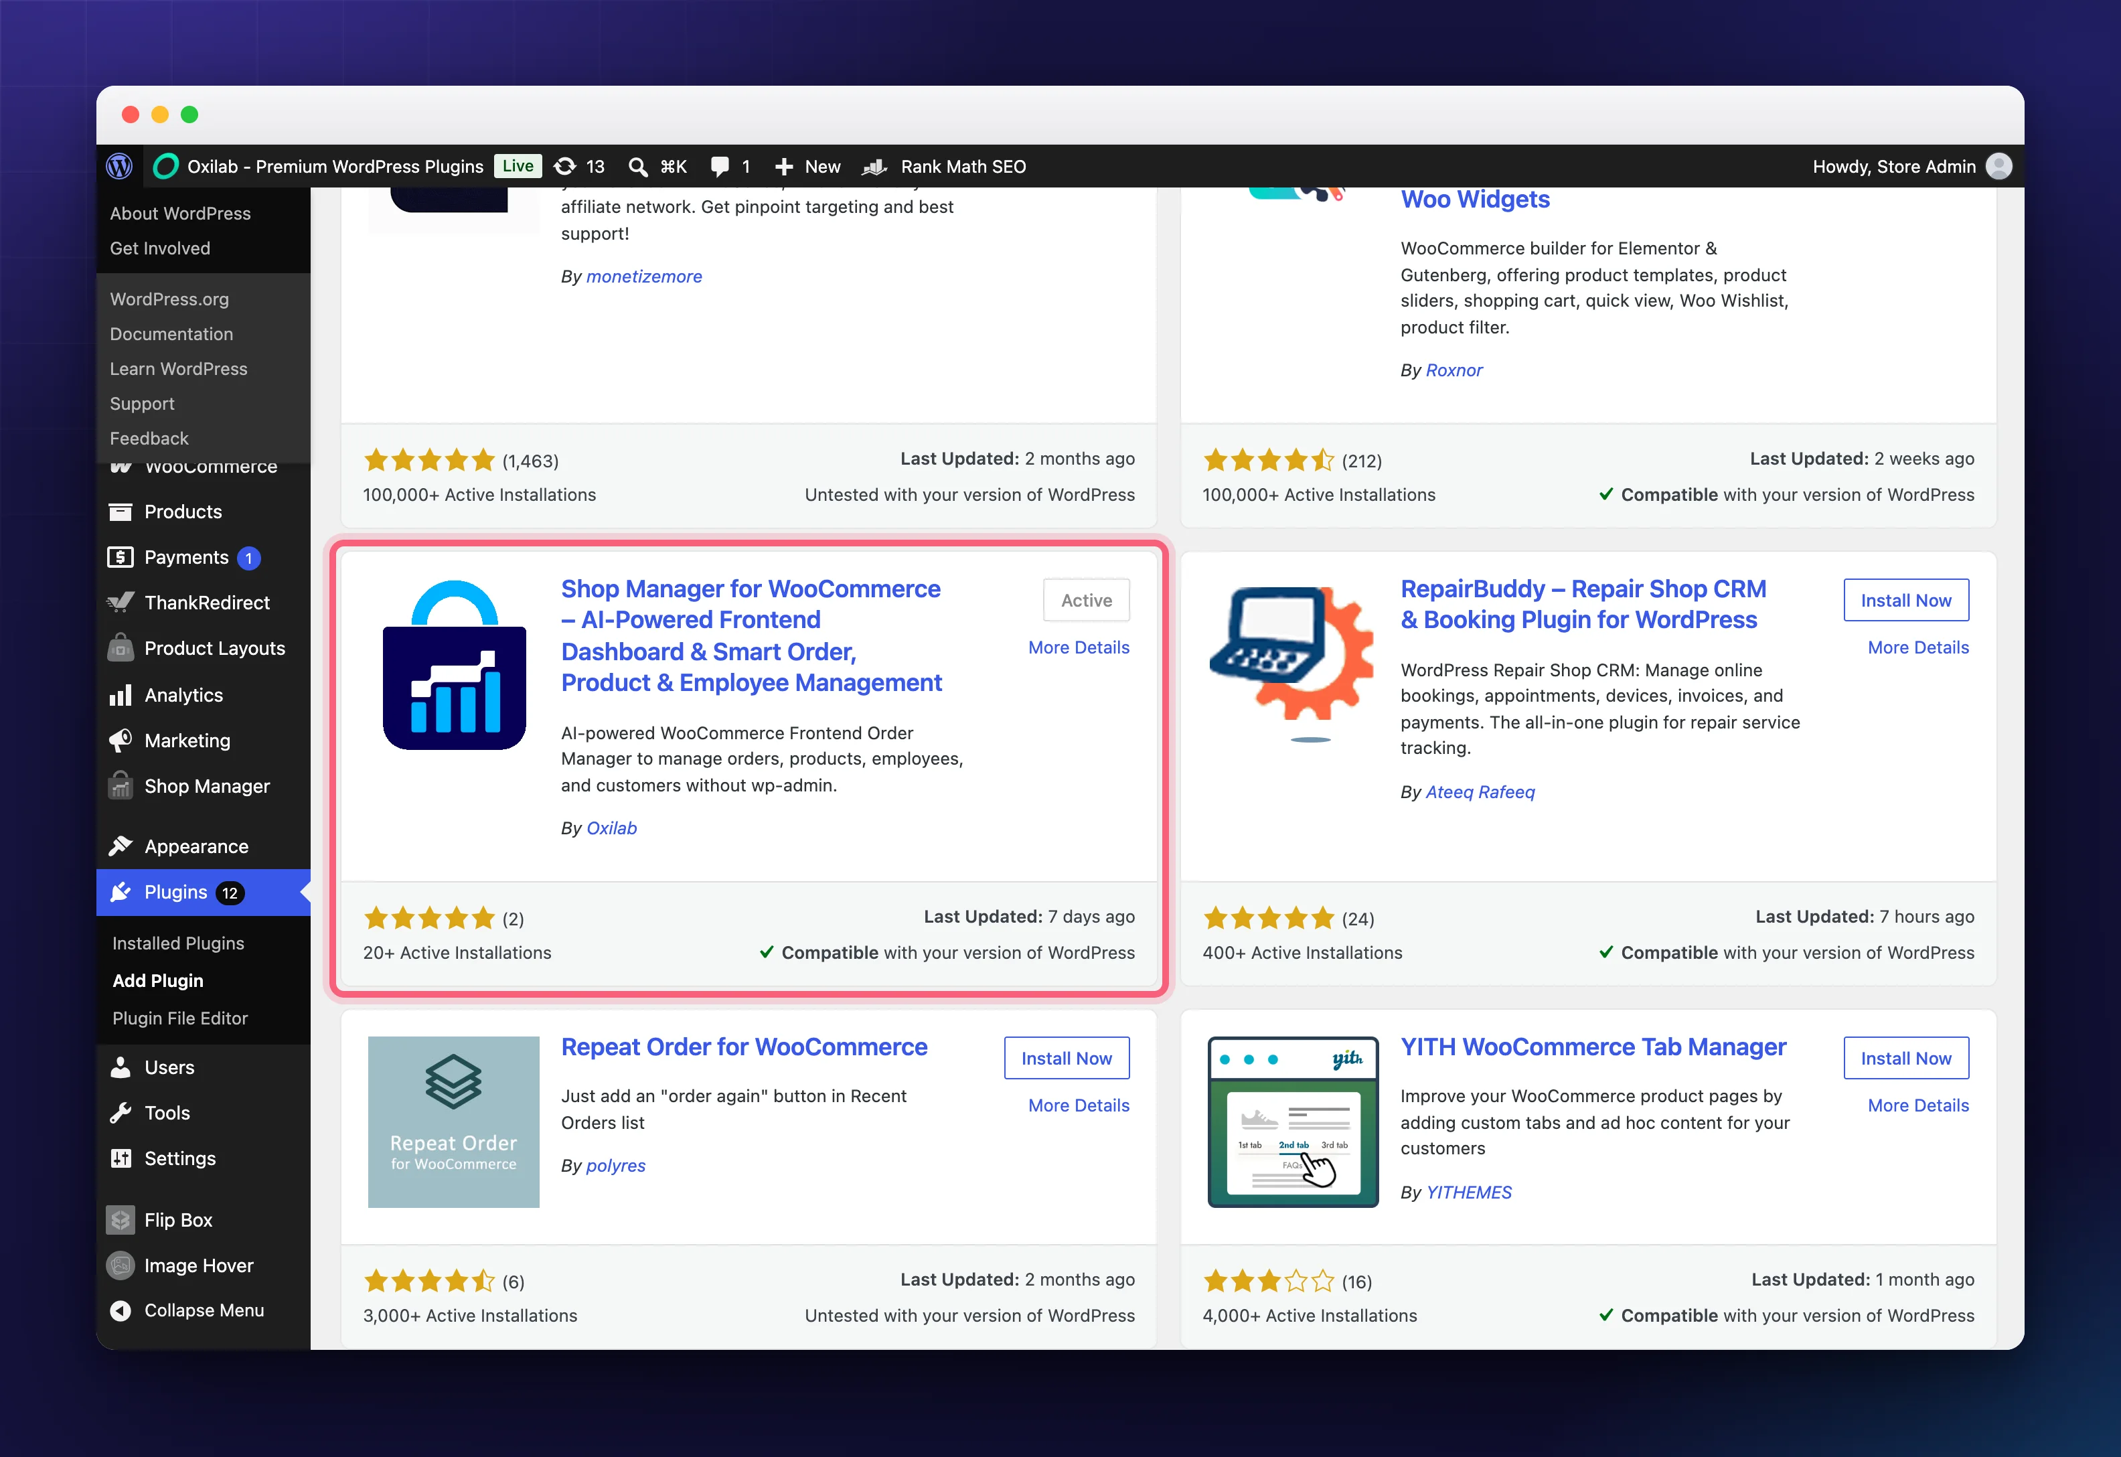Open Rank Math SEO chart icon

874,166
